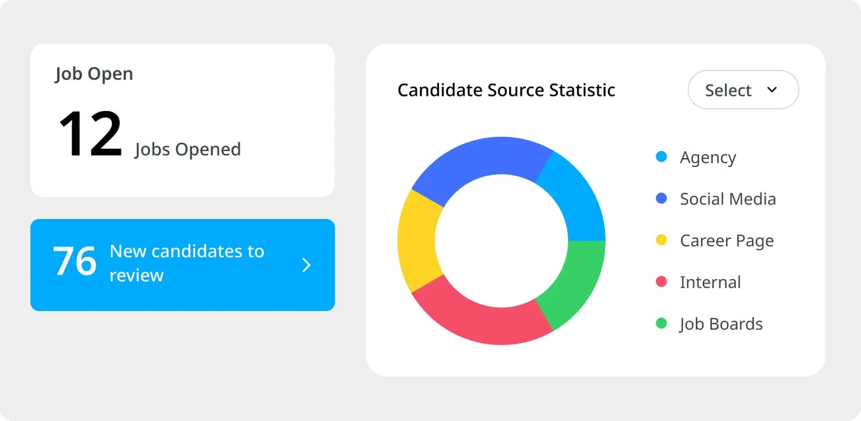Click the chevron arrow in Select dropdown

(x=772, y=90)
